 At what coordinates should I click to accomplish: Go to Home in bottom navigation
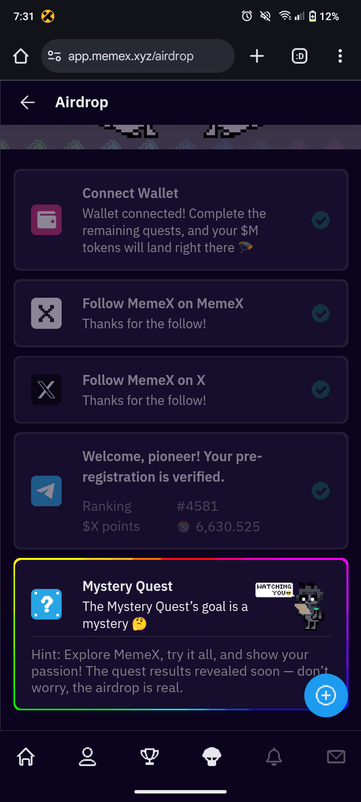[x=26, y=756]
